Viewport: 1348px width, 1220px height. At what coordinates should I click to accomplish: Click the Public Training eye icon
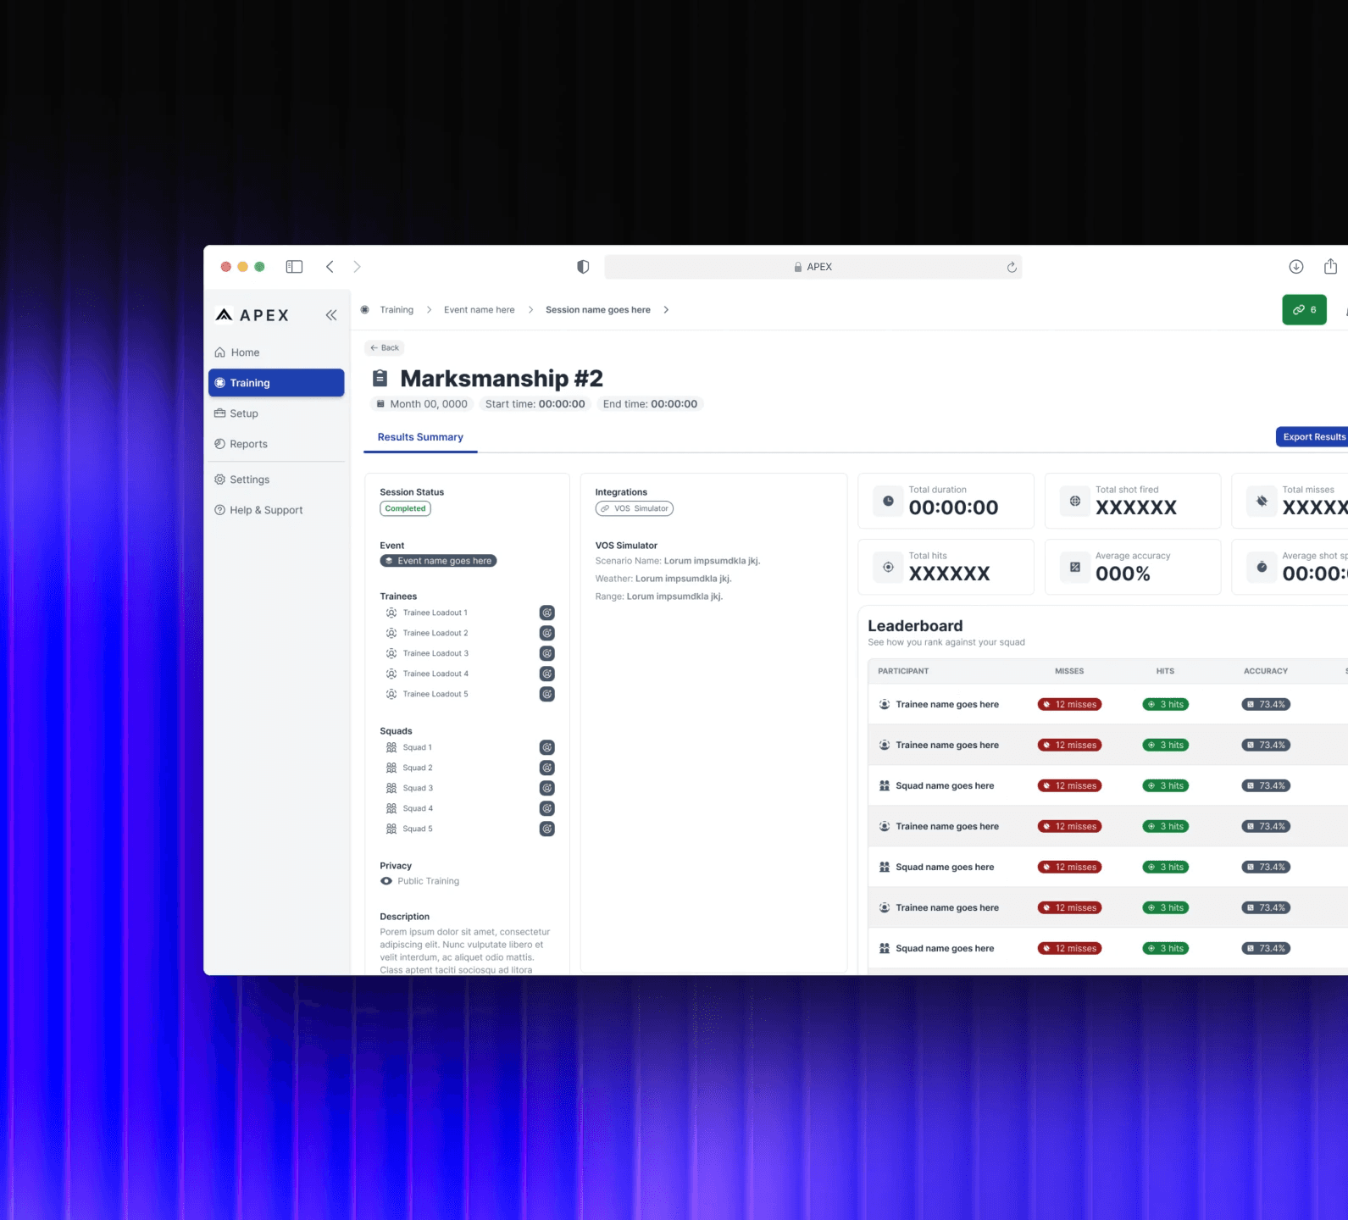coord(386,881)
